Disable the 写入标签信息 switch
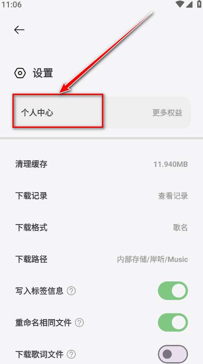The image size is (203, 364). 173,291
